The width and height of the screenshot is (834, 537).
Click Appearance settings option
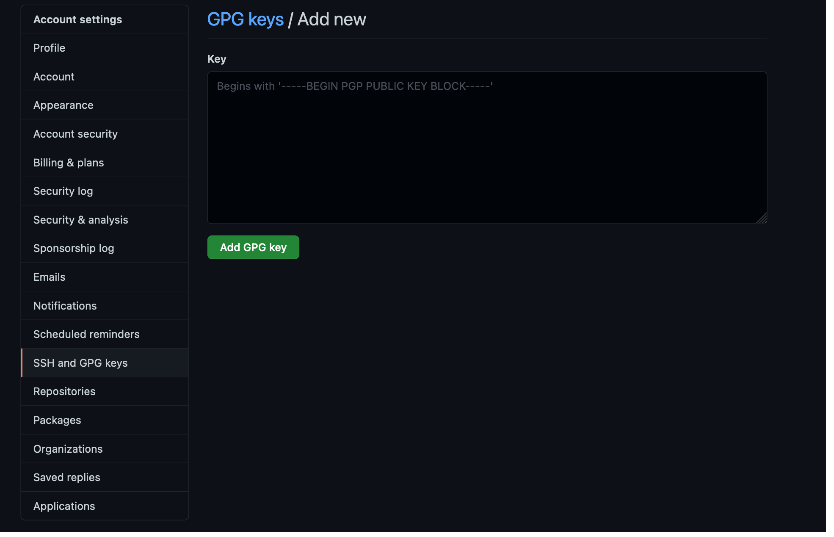pyautogui.click(x=63, y=105)
